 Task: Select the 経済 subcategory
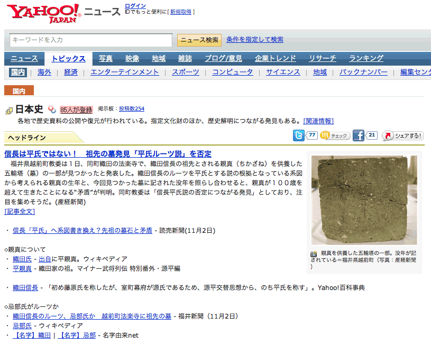tap(71, 72)
